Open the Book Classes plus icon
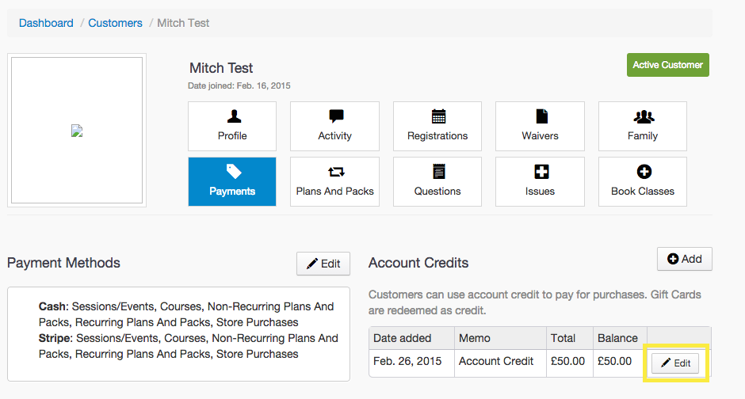 pyautogui.click(x=643, y=172)
